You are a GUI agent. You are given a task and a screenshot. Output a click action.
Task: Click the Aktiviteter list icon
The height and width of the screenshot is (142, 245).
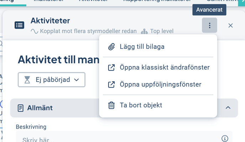[x=19, y=25]
